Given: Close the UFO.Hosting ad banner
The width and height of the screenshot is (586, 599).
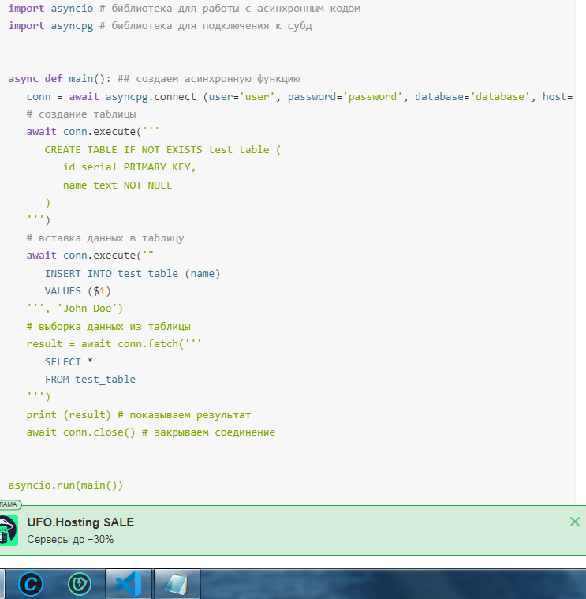Looking at the screenshot, I should click(574, 522).
